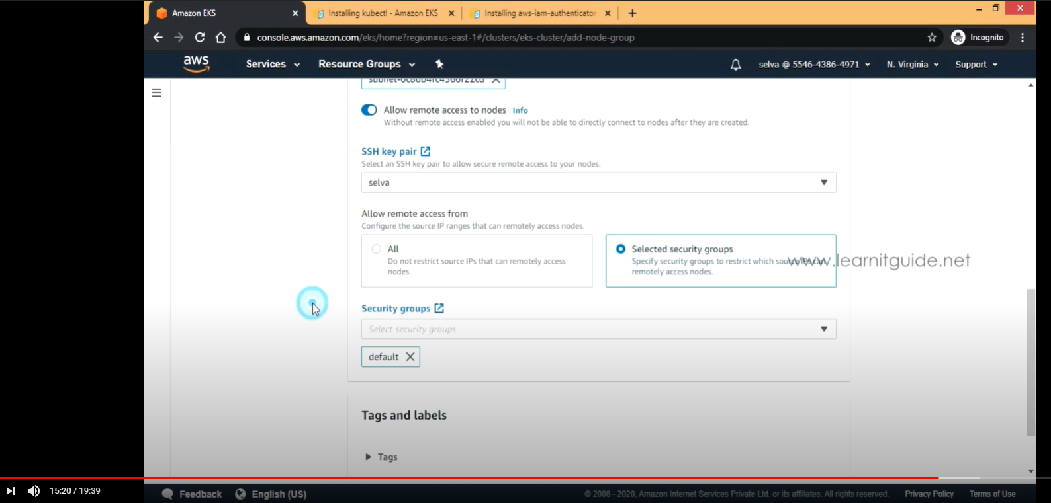
Task: Bookmark this page with star icon
Action: pos(932,38)
